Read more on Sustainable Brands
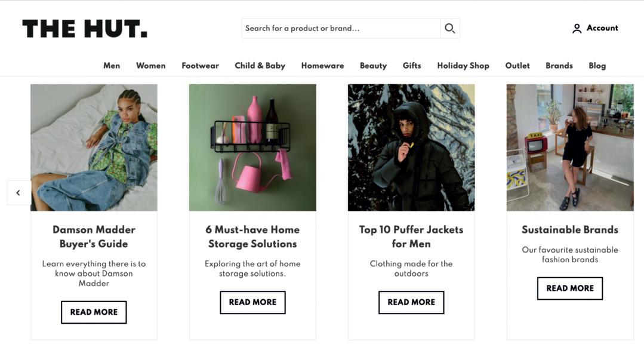This screenshot has width=644, height=347. 569,288
